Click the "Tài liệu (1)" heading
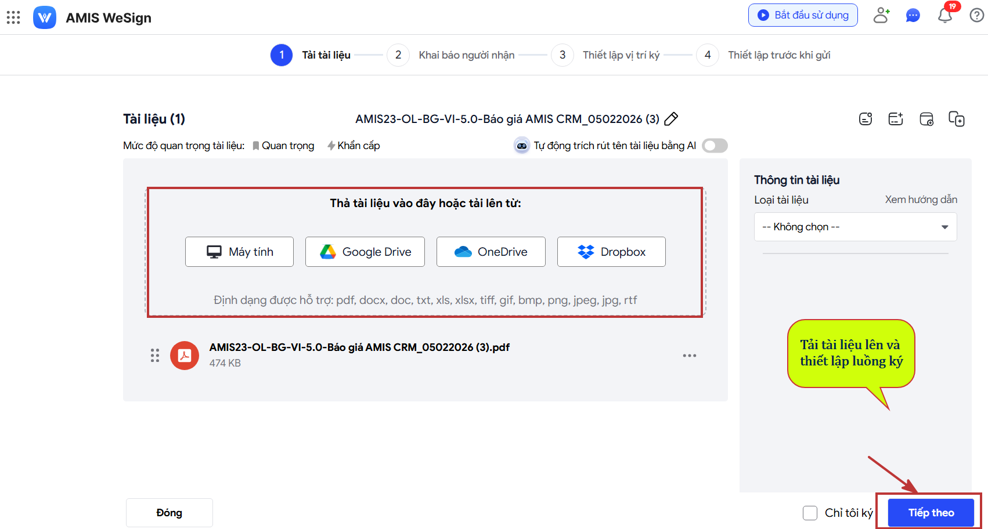 pos(154,119)
